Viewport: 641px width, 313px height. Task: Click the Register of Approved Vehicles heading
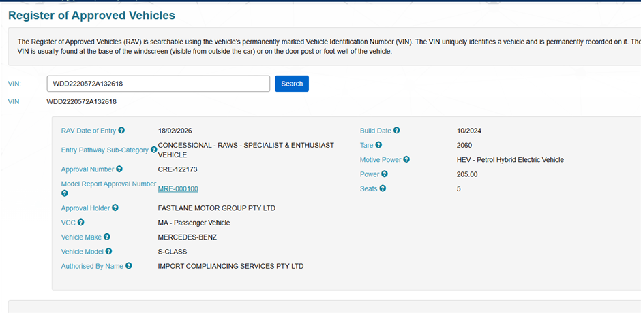tap(91, 15)
